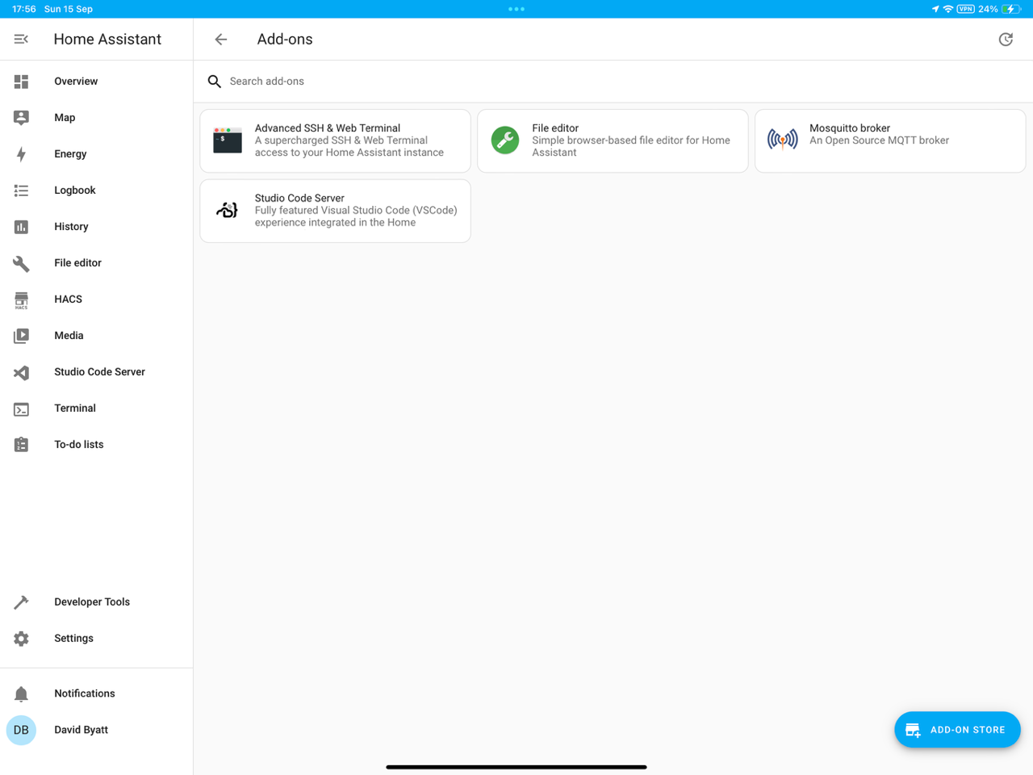1033x775 pixels.
Task: Click the Map sidebar icon
Action: point(21,118)
